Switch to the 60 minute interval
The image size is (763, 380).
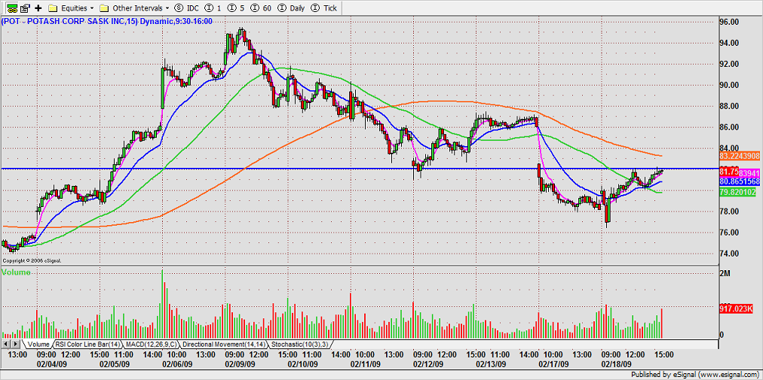[262, 8]
